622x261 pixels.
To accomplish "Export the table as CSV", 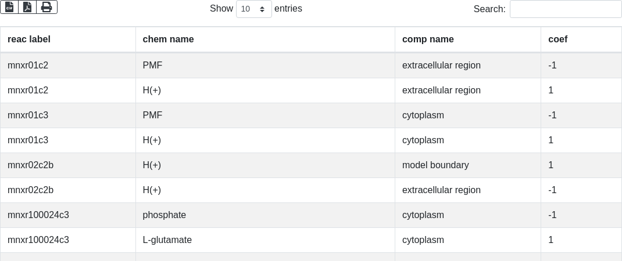I will point(9,7).
